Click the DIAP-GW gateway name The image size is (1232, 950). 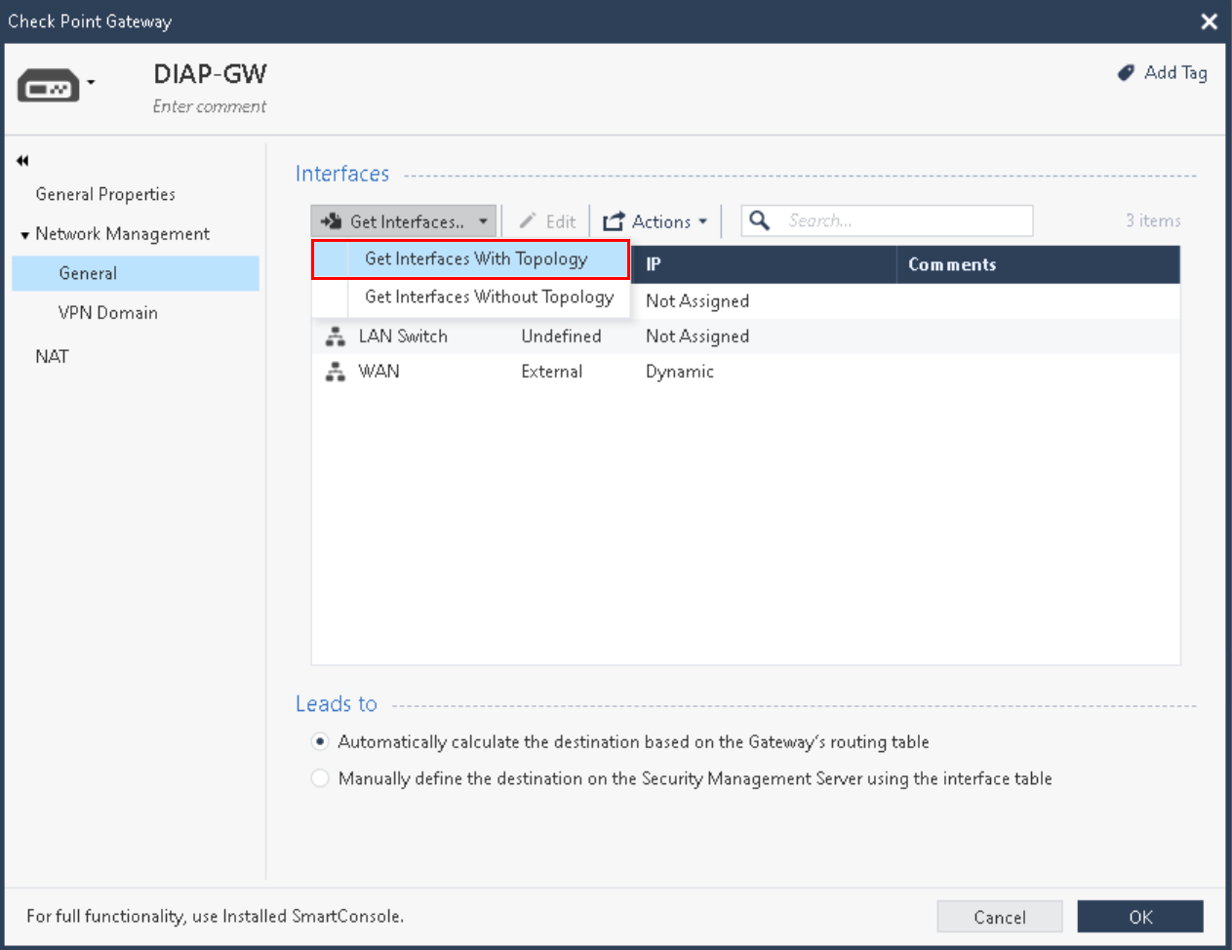210,74
